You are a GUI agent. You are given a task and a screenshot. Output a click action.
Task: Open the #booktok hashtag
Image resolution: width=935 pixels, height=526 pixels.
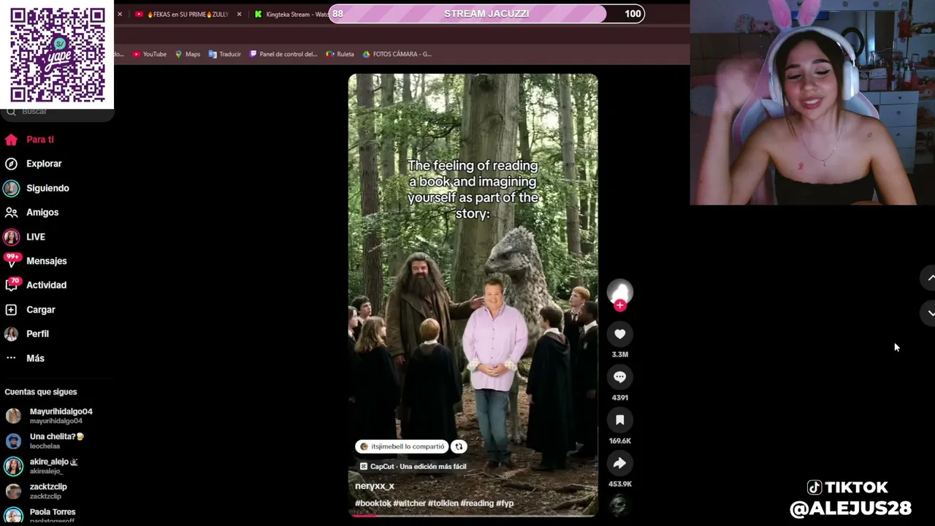point(373,503)
